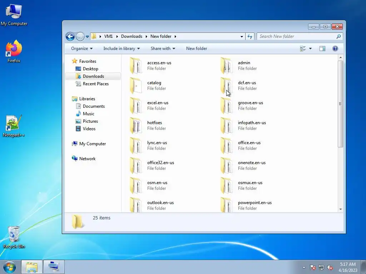Select the admin folder
The image size is (366, 274).
tap(238, 66)
